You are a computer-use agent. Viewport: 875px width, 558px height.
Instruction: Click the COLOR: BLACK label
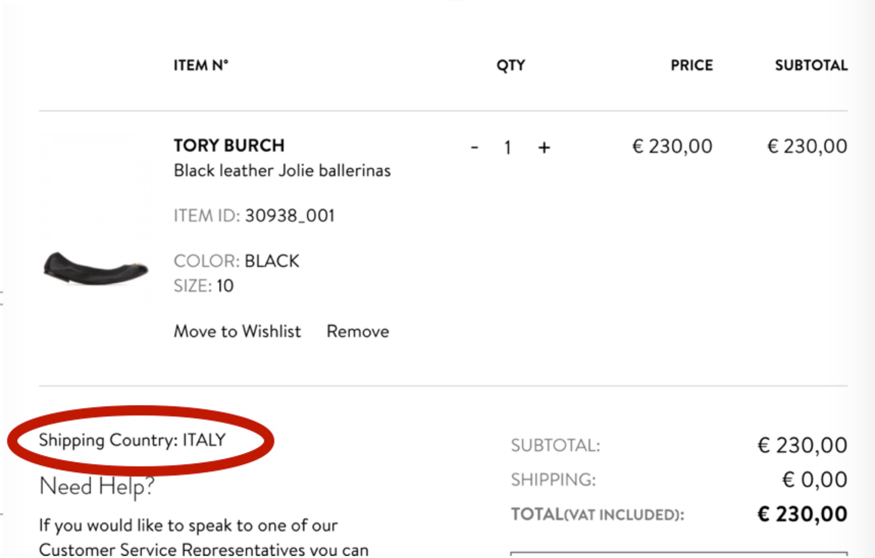(237, 261)
